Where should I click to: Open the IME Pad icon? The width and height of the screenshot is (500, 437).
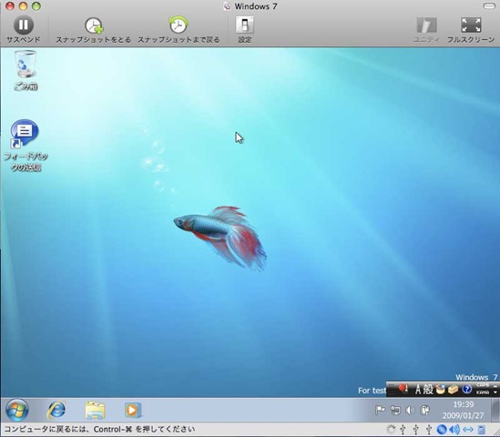pos(440,389)
